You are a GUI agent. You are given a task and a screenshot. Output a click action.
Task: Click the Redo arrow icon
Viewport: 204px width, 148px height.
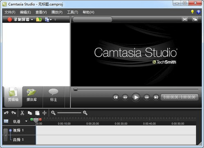pos(13,113)
